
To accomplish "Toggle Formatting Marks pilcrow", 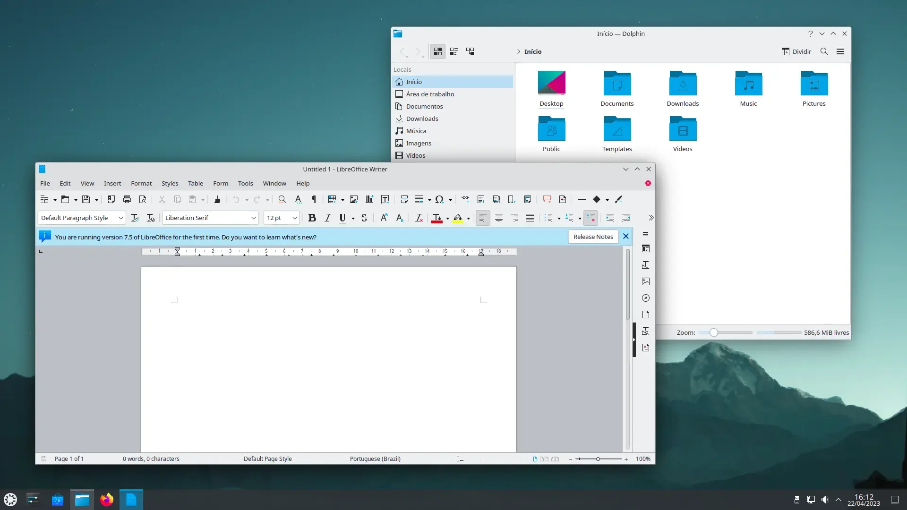I will pos(314,199).
